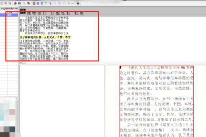Go back with the left arrow icon
Image resolution: width=206 pixels, height=137 pixels.
pos(69,3)
